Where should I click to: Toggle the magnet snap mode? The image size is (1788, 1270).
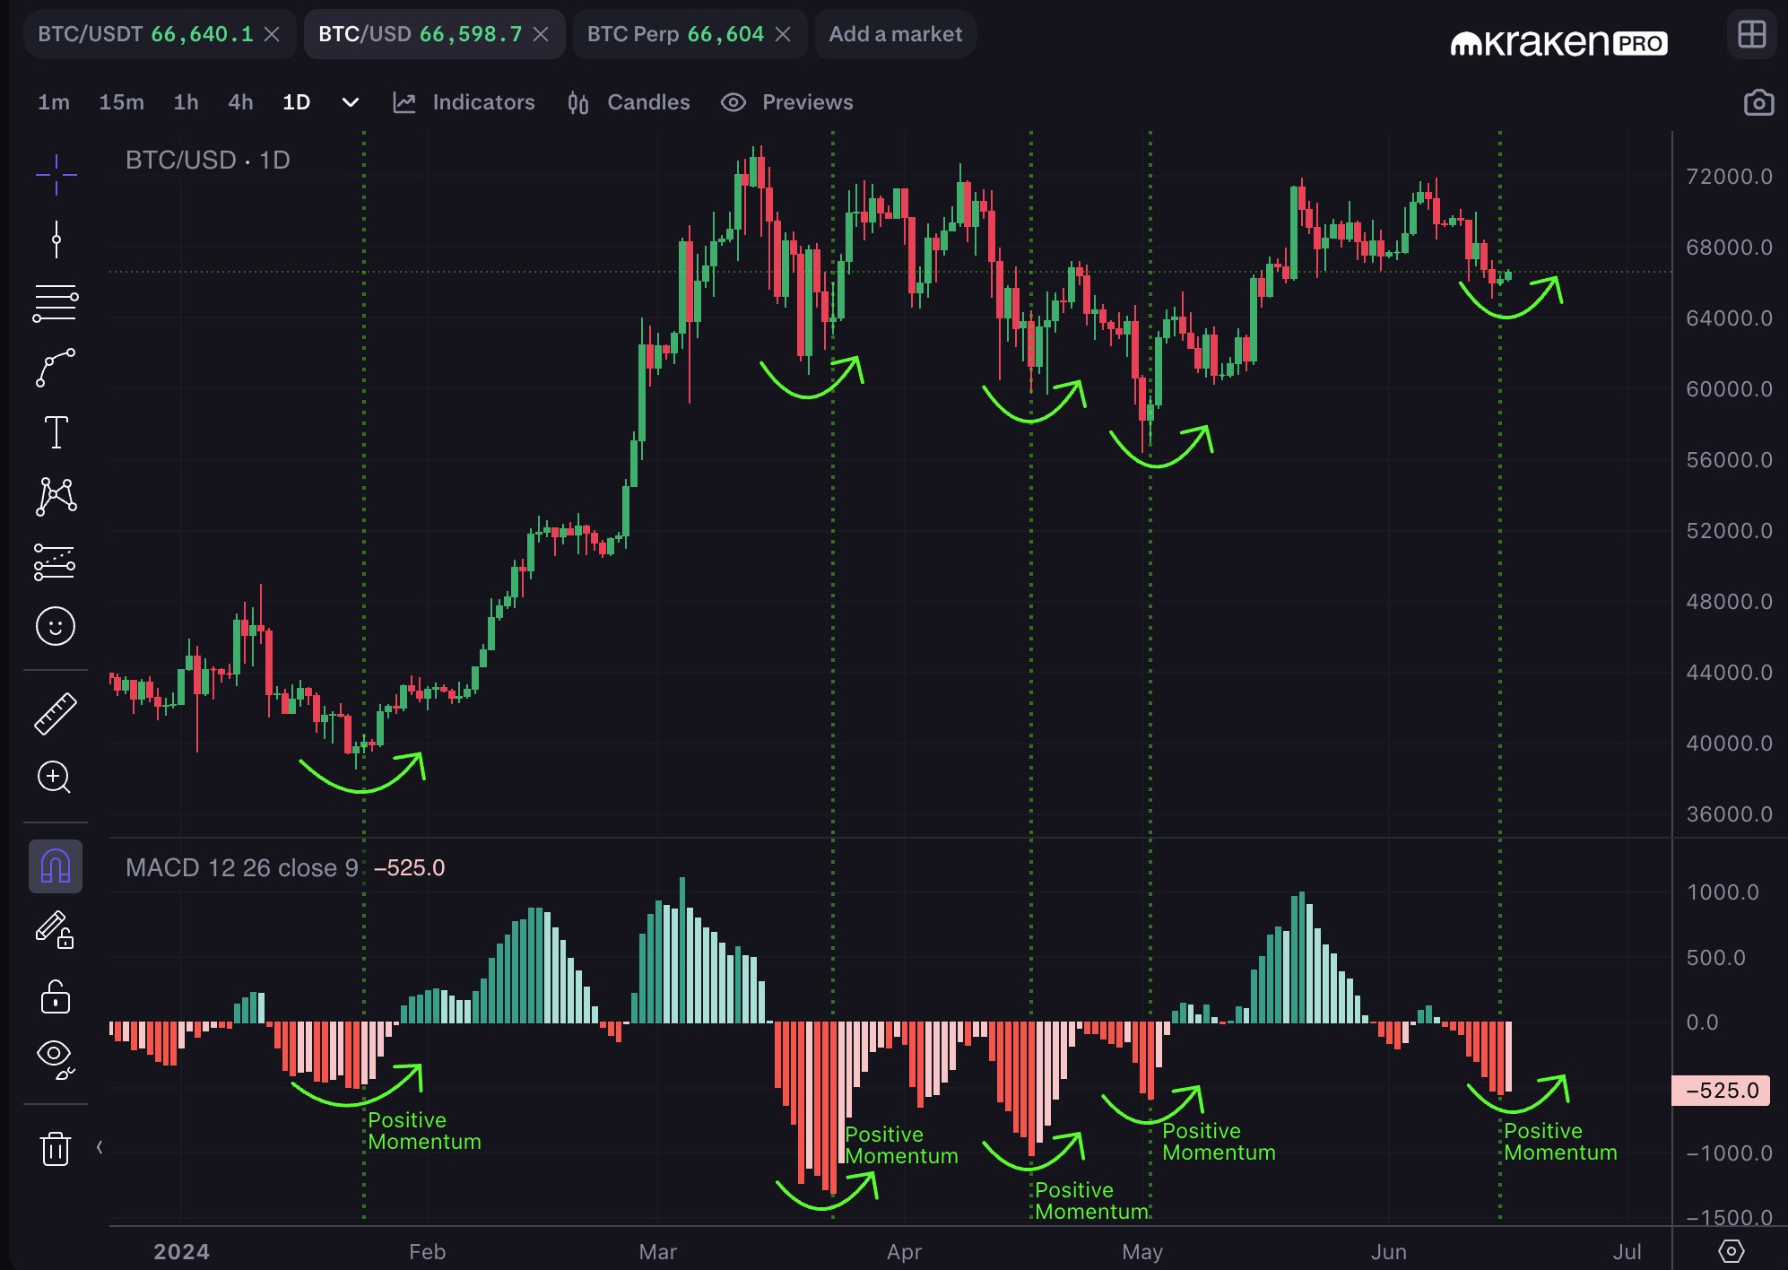tap(56, 866)
